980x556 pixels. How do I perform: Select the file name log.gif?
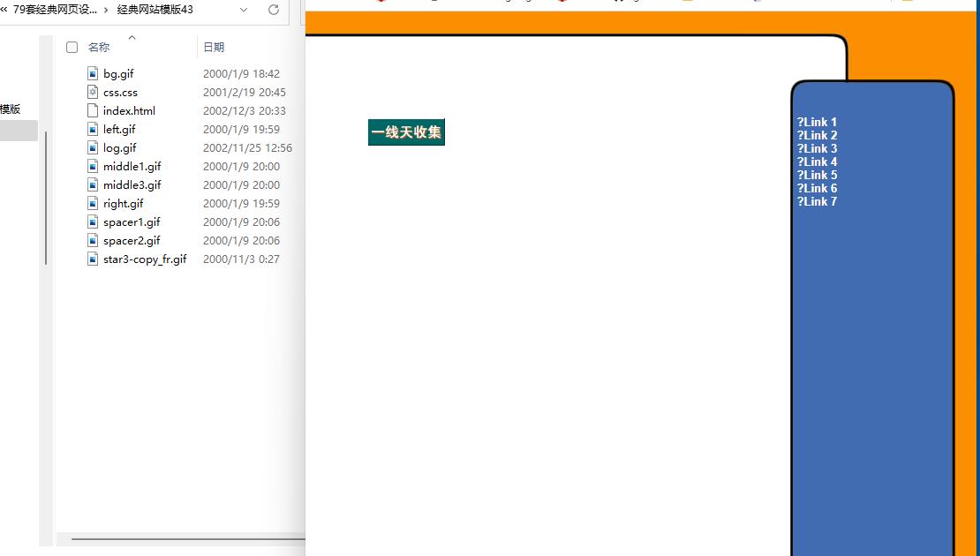pyautogui.click(x=120, y=148)
